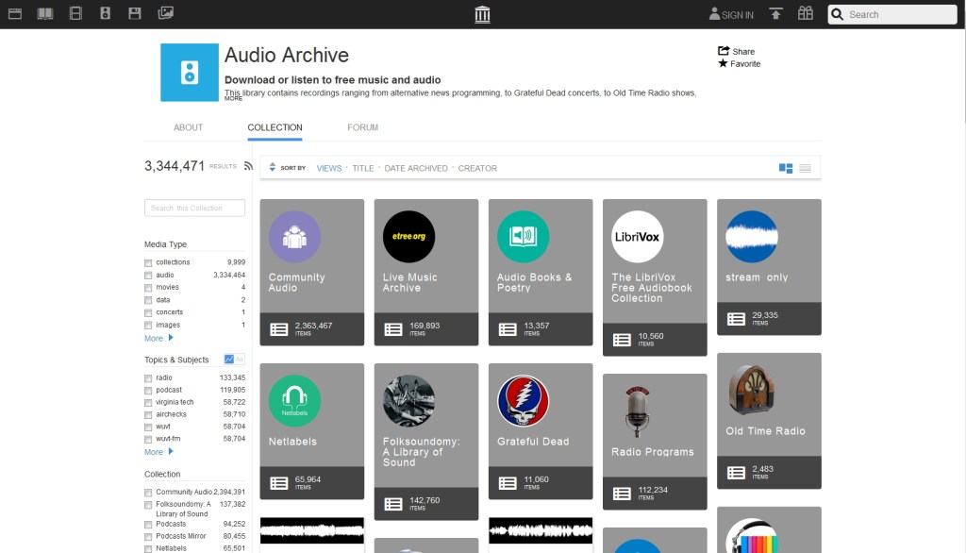
Task: Tick the Community Audio collection filter
Action: click(x=148, y=493)
